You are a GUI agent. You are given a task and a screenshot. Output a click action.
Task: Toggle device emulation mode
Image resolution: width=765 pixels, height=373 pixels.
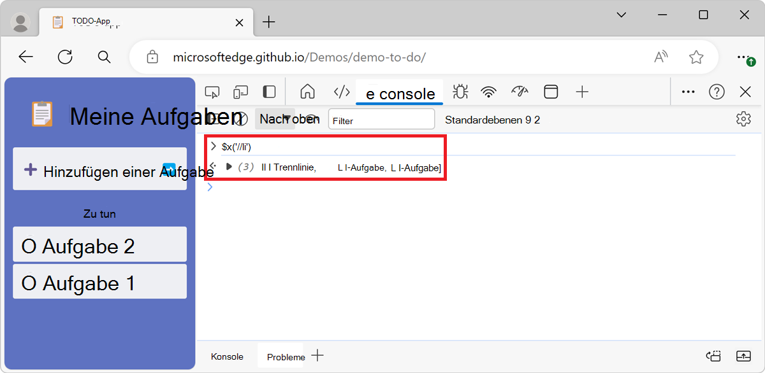pos(240,92)
